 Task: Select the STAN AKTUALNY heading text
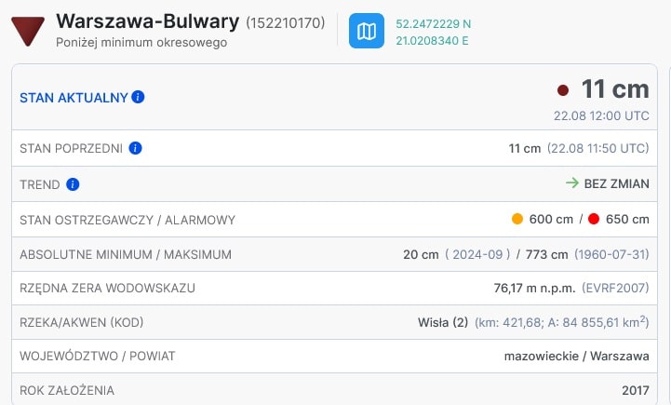74,98
